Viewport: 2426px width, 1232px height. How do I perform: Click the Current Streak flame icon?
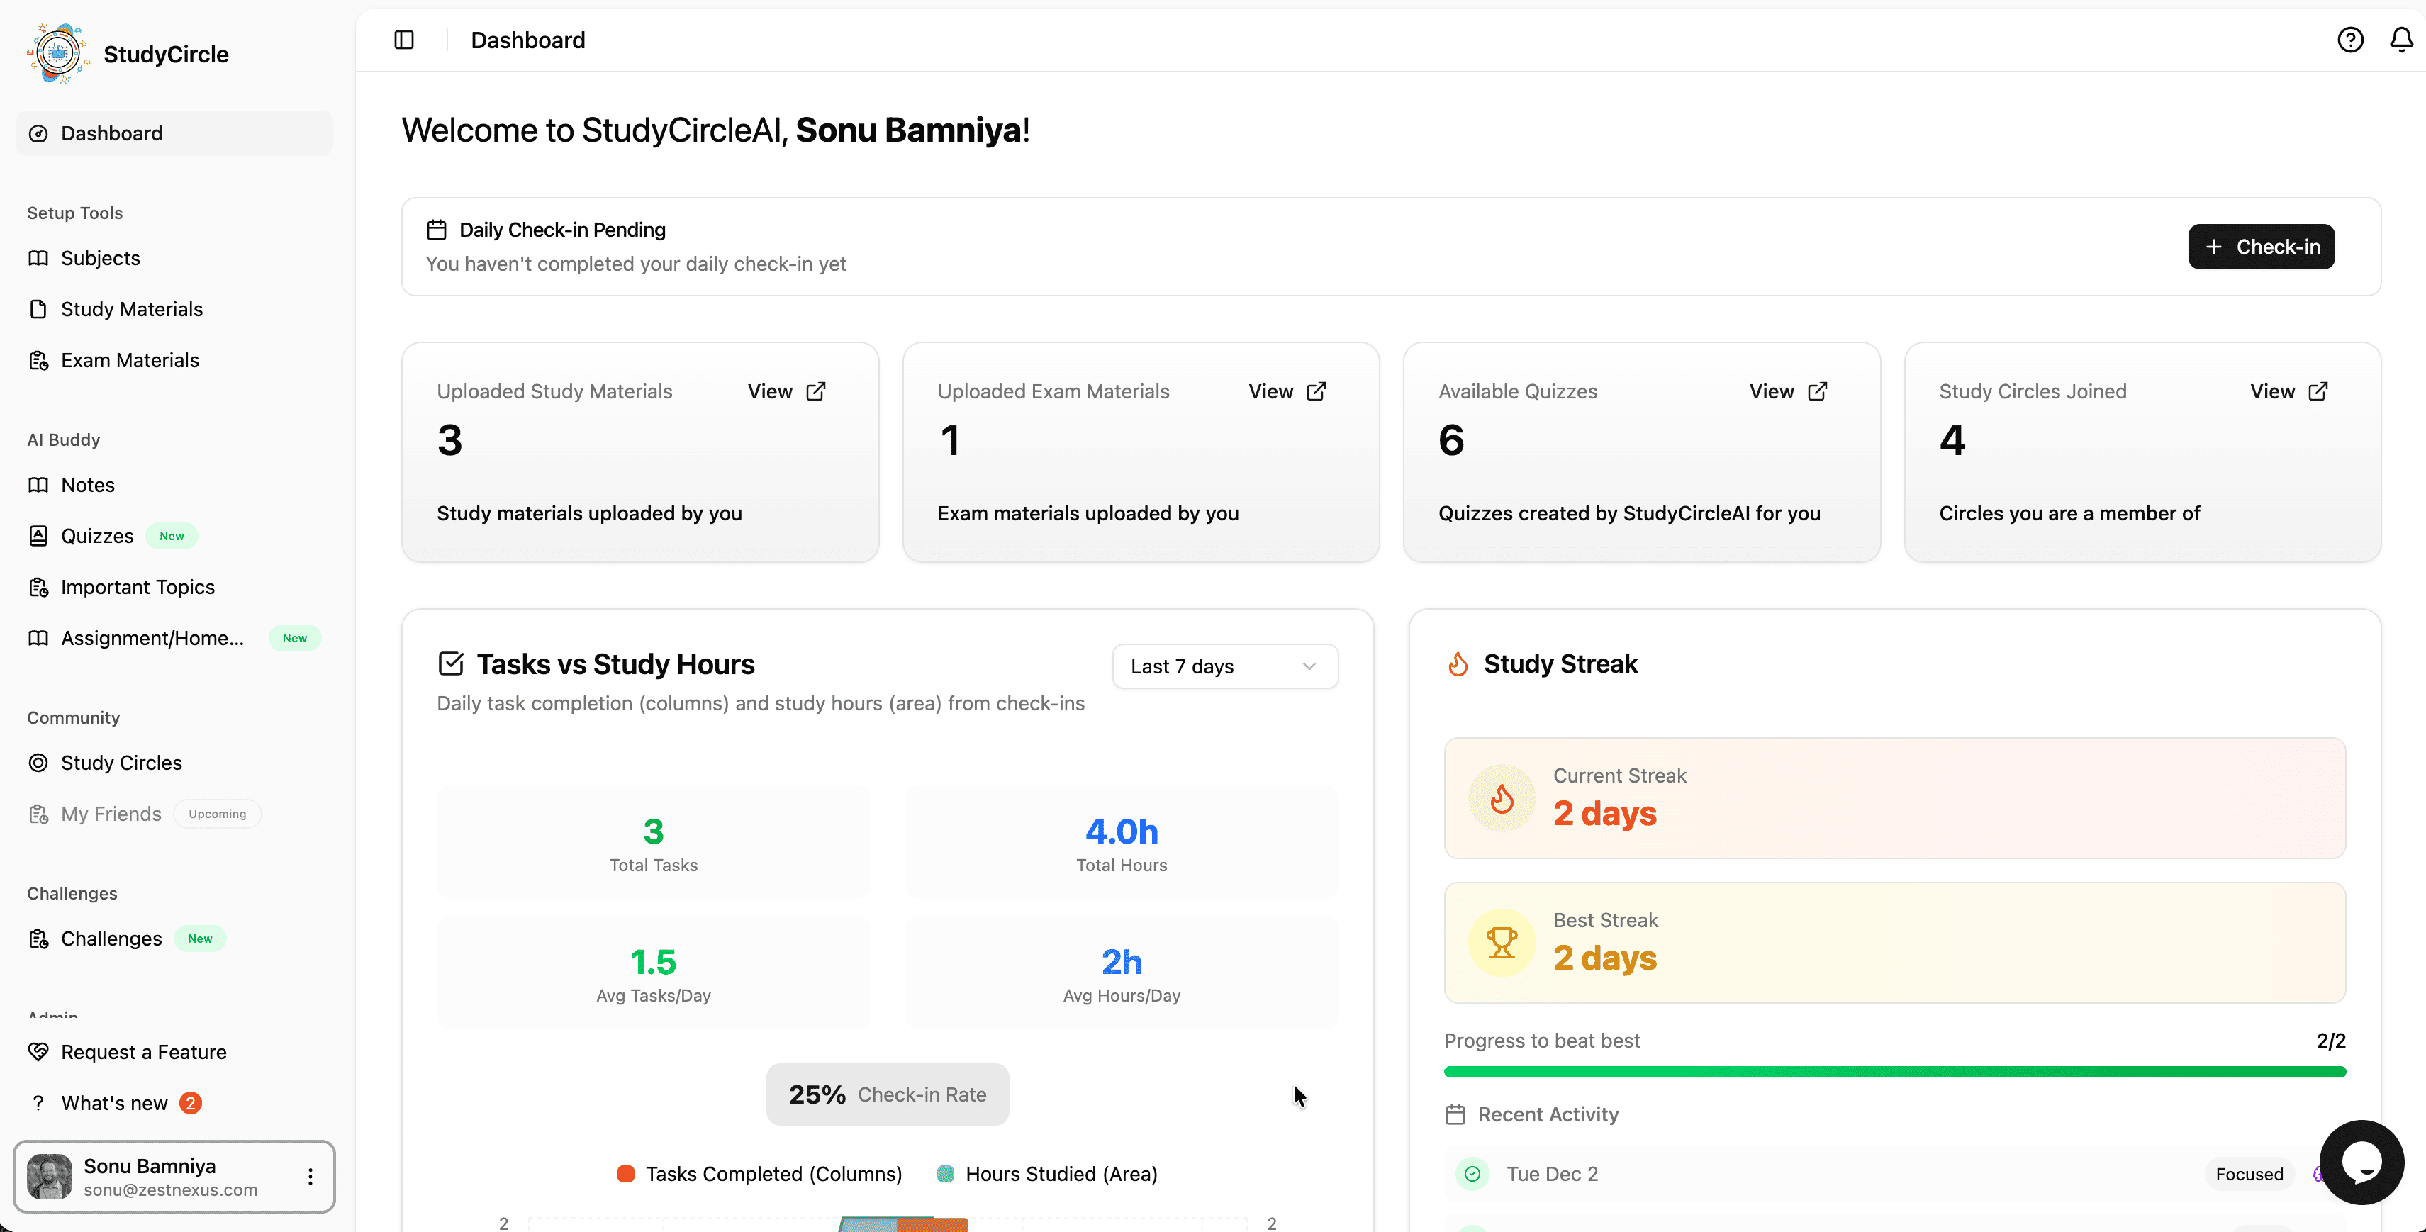coord(1501,799)
